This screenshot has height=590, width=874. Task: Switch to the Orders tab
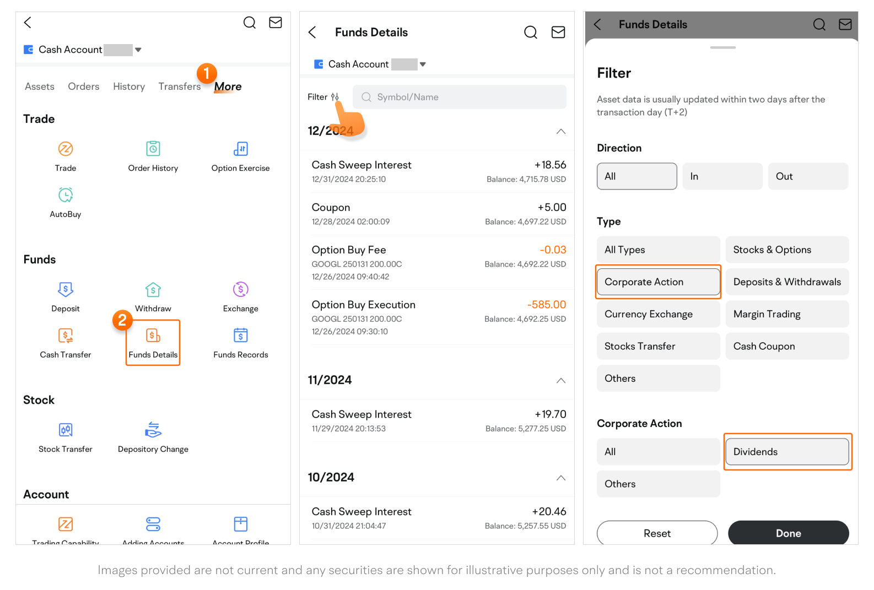84,86
